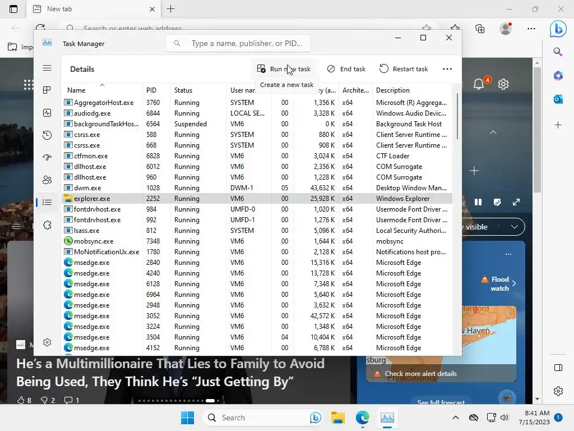This screenshot has height=431, width=574.
Task: Click the Suspended status cell
Action: click(x=191, y=124)
